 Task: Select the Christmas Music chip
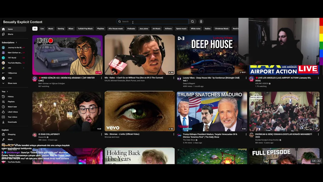click(x=222, y=29)
